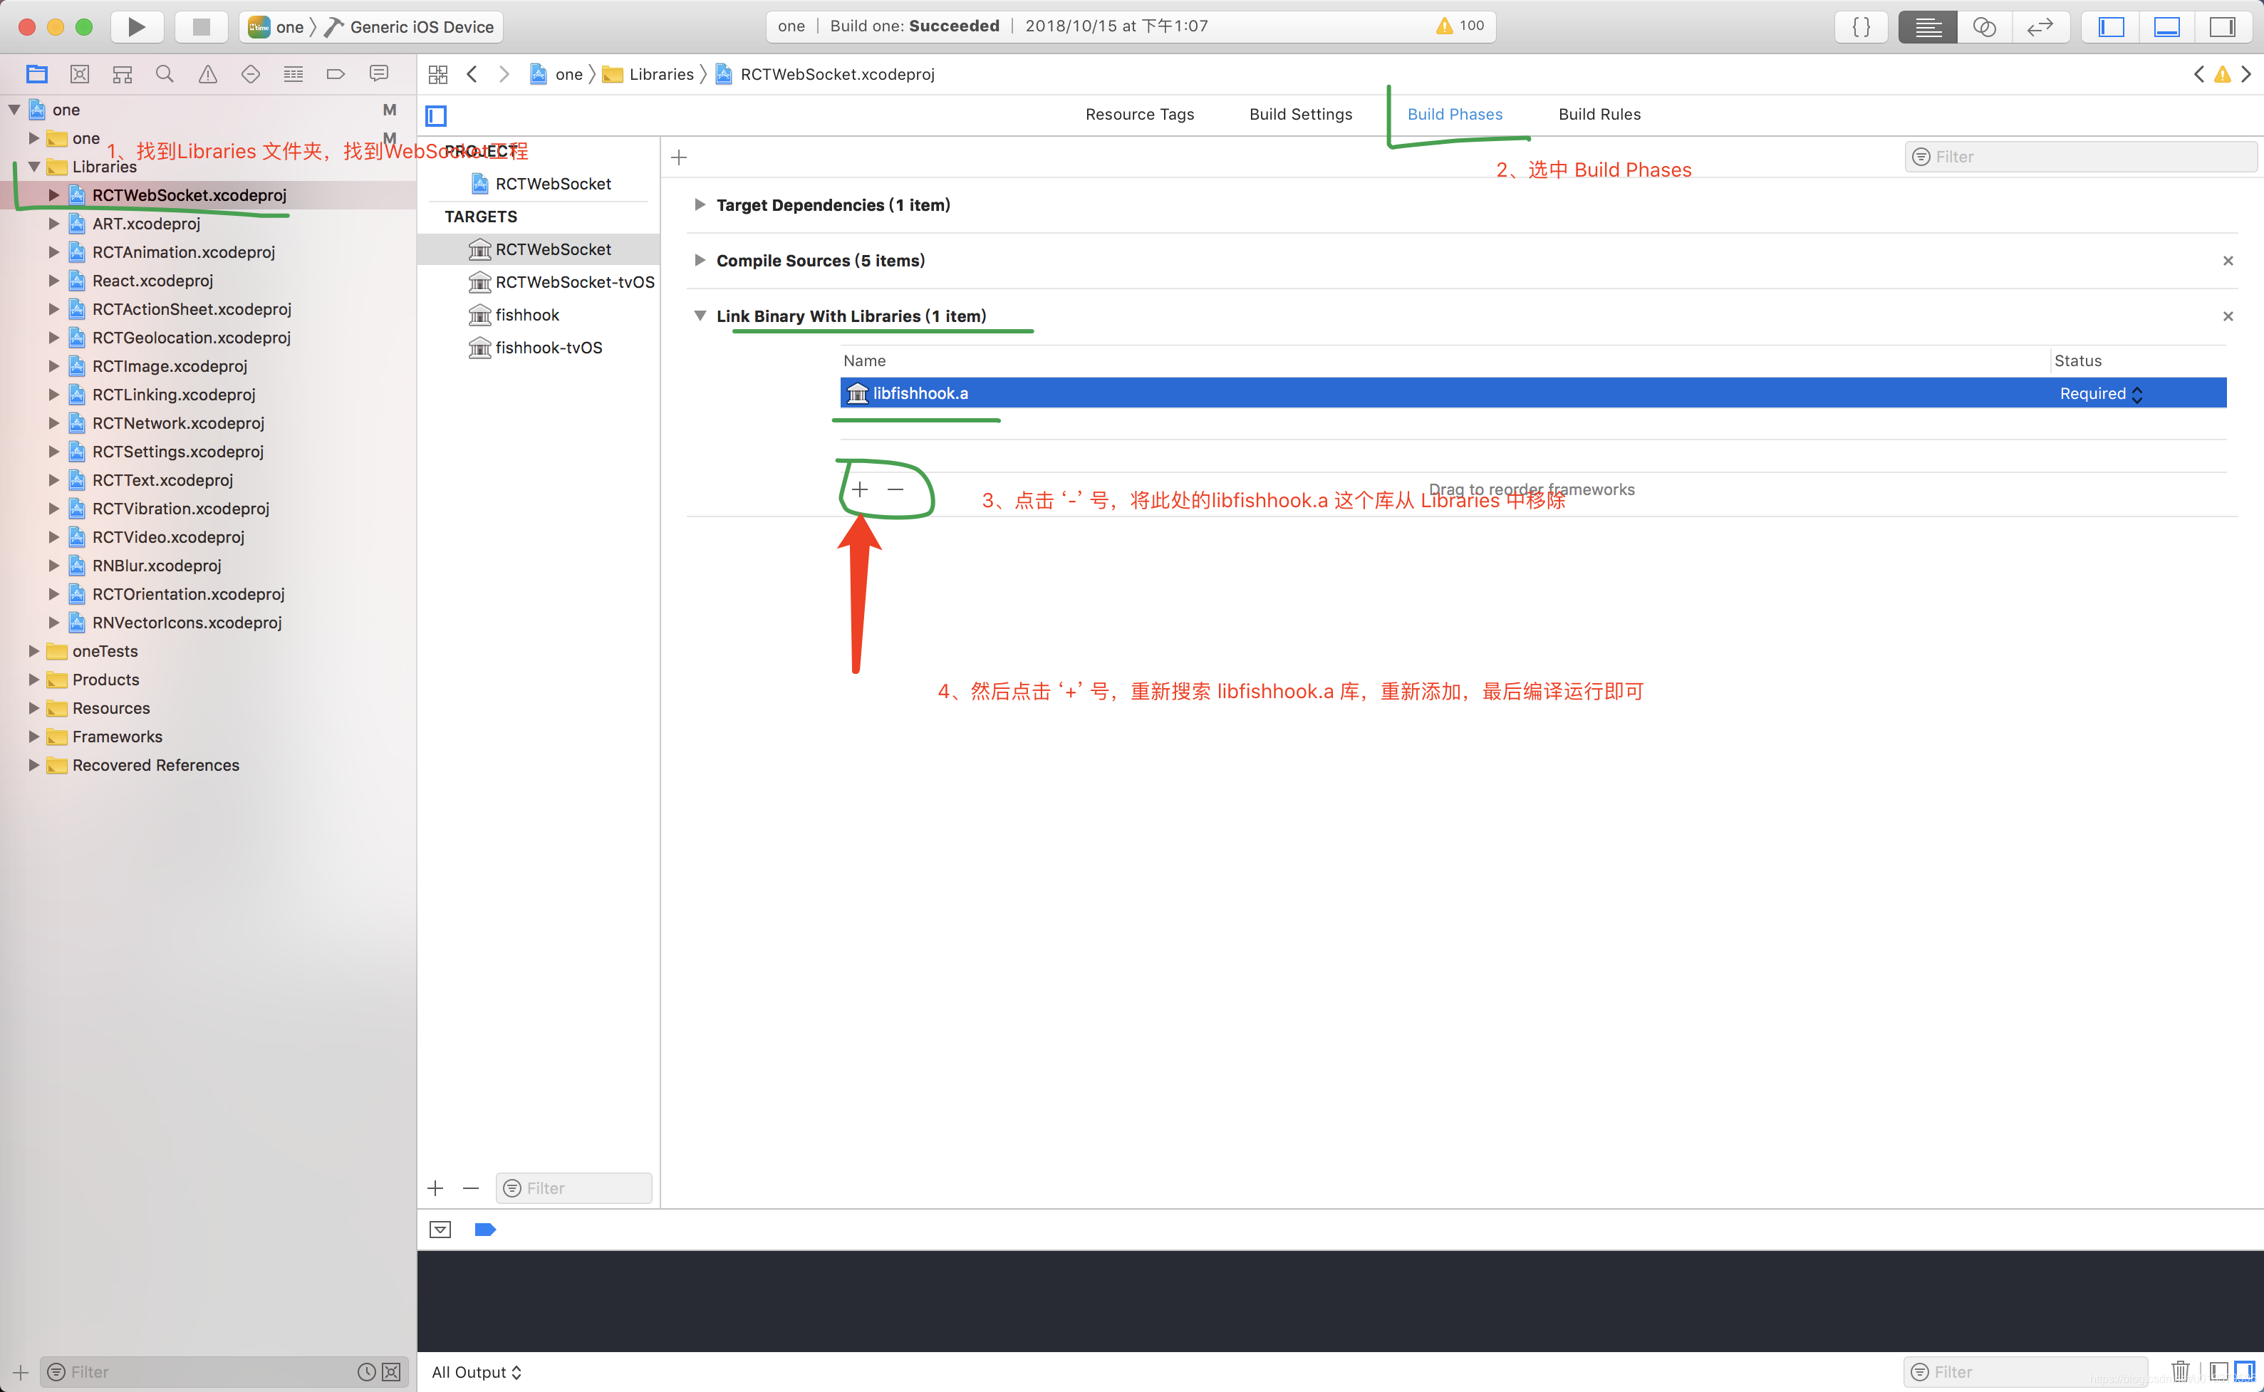Click plus button to add a library

[x=859, y=490]
